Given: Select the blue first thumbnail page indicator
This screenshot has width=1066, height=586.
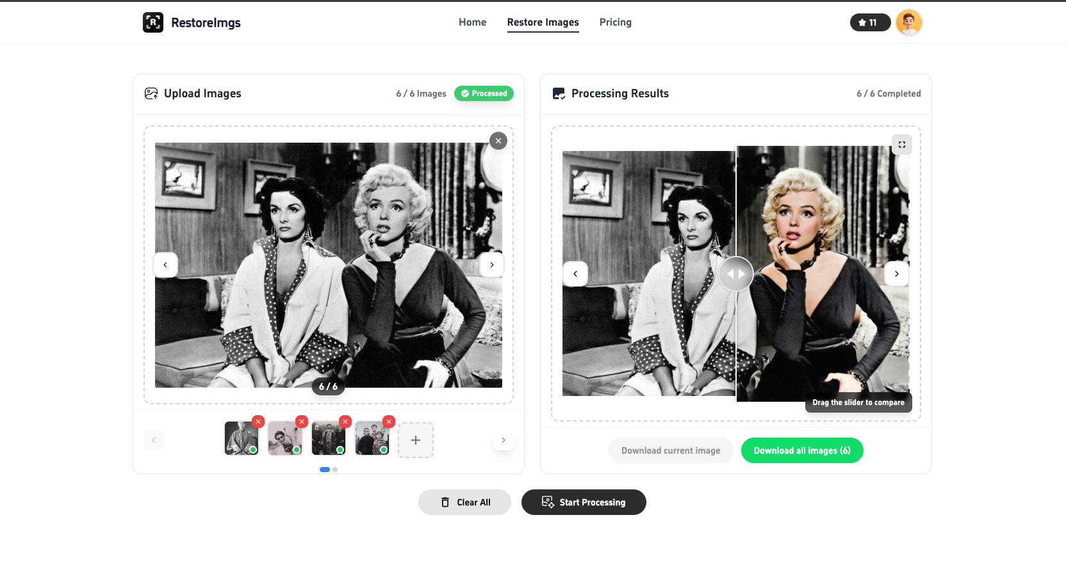Looking at the screenshot, I should pyautogui.click(x=325, y=470).
